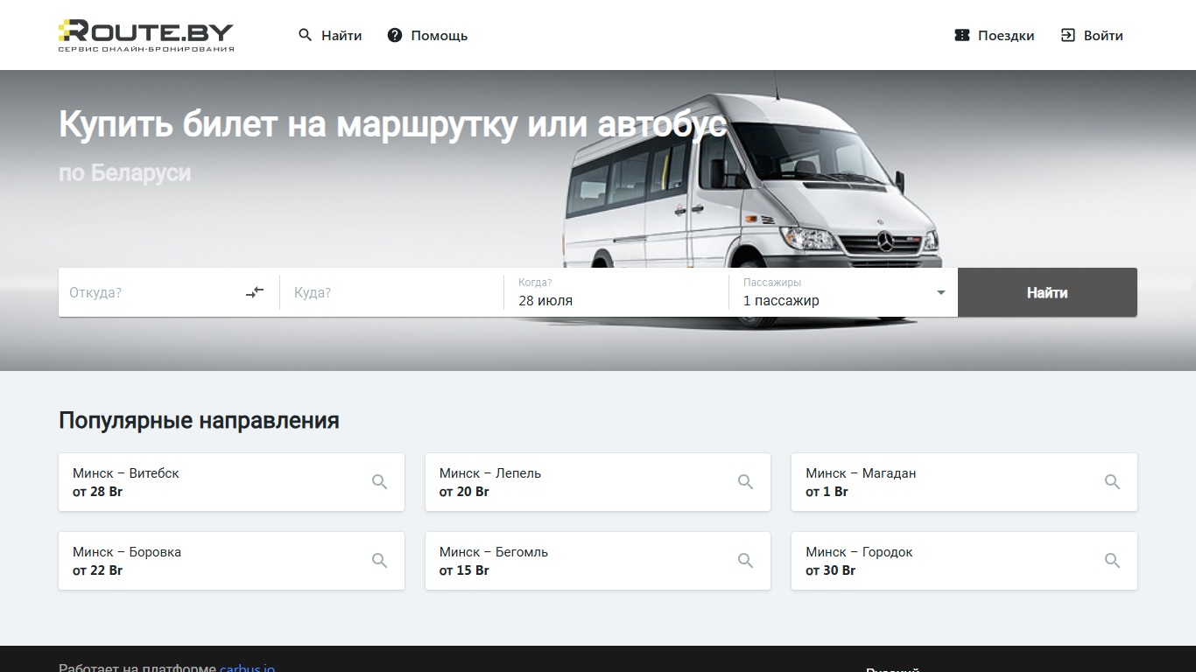Click search icon on Минск – Витебск card
This screenshot has width=1196, height=672.
pyautogui.click(x=379, y=481)
